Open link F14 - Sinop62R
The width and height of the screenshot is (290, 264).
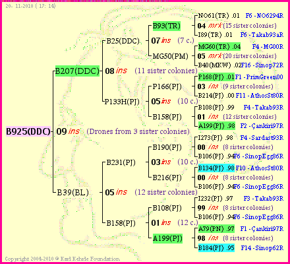coord(262,248)
